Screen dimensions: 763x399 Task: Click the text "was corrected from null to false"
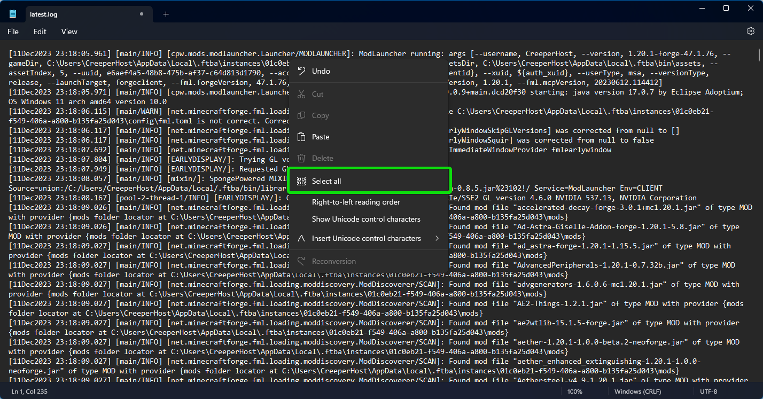point(586,140)
